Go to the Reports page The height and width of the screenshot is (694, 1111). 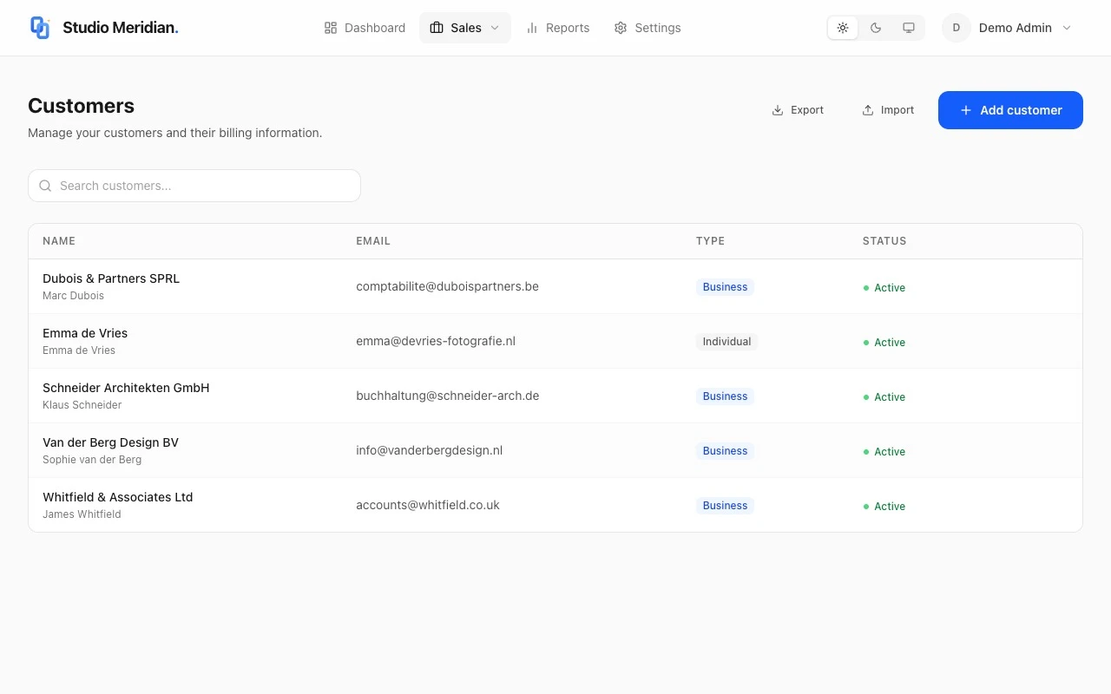pos(558,28)
